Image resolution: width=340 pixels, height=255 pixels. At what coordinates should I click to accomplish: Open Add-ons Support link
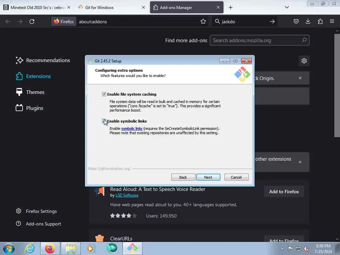point(39,224)
